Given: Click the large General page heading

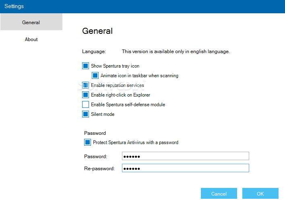Looking at the screenshot, I should [97, 31].
